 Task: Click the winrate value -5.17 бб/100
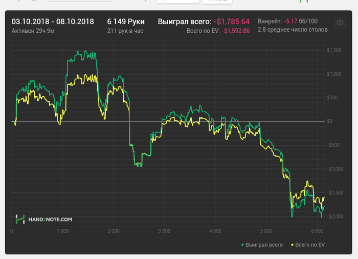tap(301, 21)
